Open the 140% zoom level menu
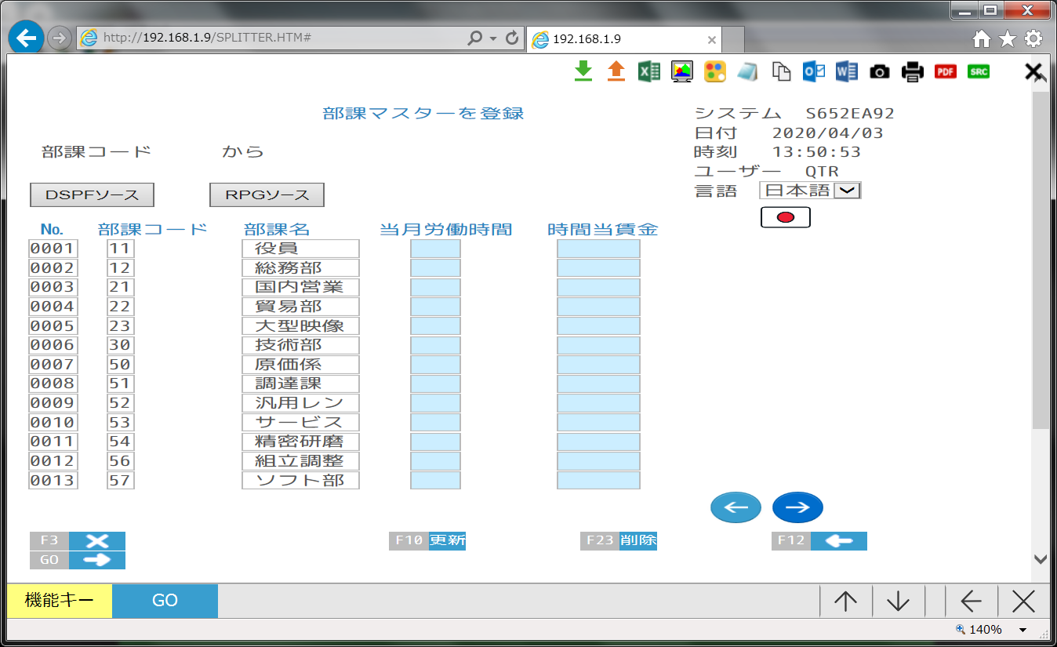The height and width of the screenshot is (647, 1057). (x=1022, y=630)
